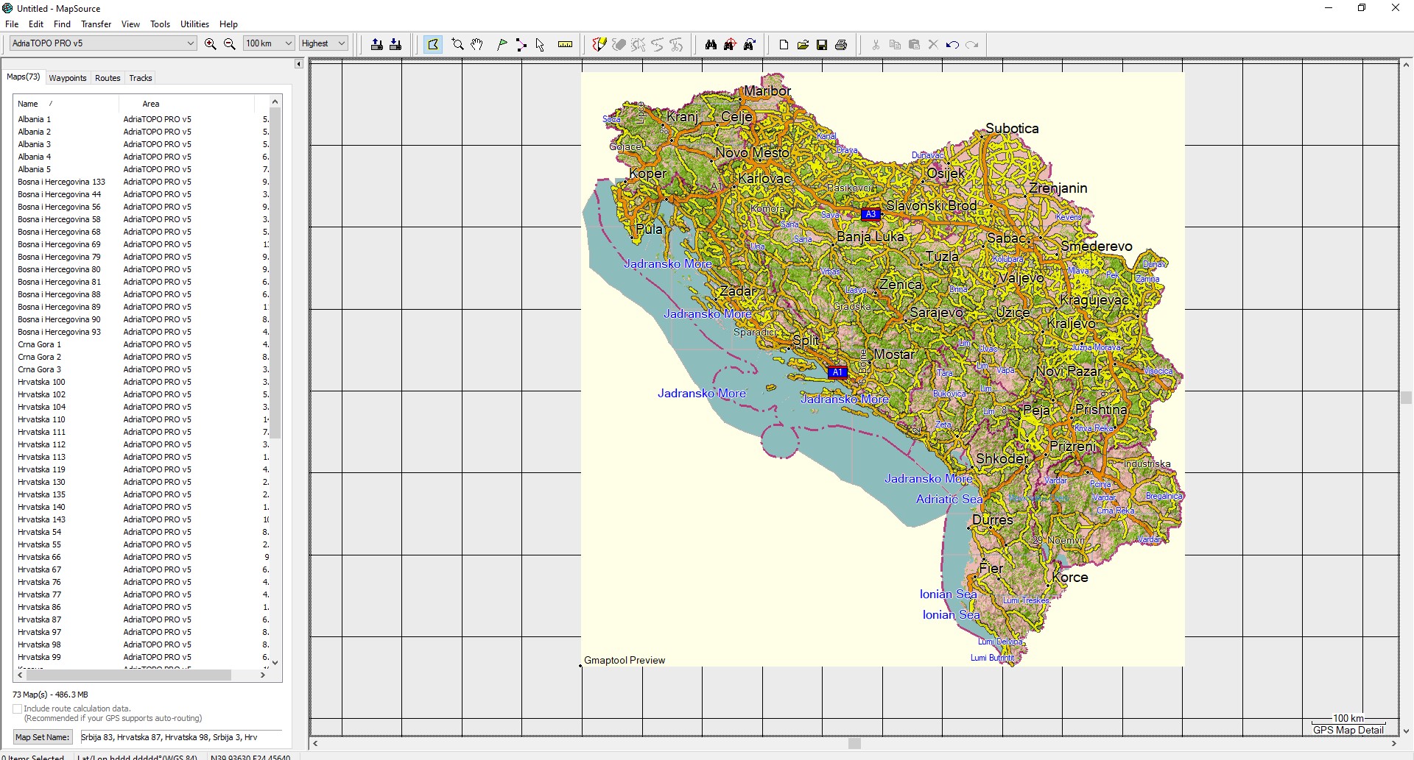This screenshot has width=1414, height=760.
Task: Select the Zoom tool in toolbar
Action: (x=457, y=44)
